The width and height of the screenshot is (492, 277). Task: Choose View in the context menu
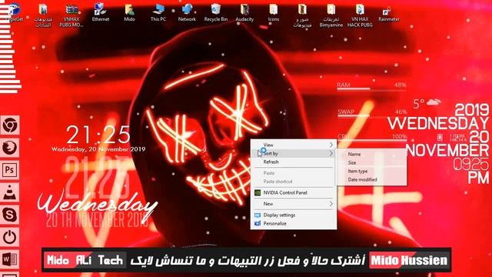[294, 145]
